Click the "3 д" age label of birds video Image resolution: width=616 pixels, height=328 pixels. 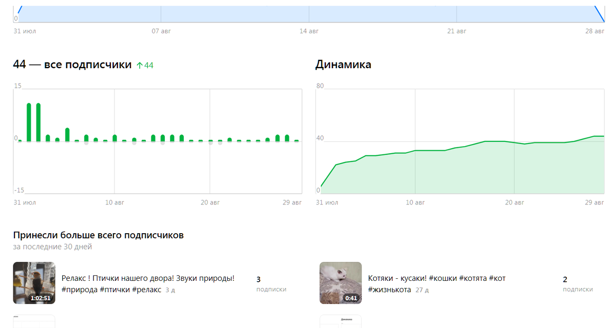point(170,290)
